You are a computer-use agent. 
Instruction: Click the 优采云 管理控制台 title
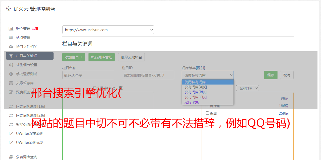click(34, 9)
